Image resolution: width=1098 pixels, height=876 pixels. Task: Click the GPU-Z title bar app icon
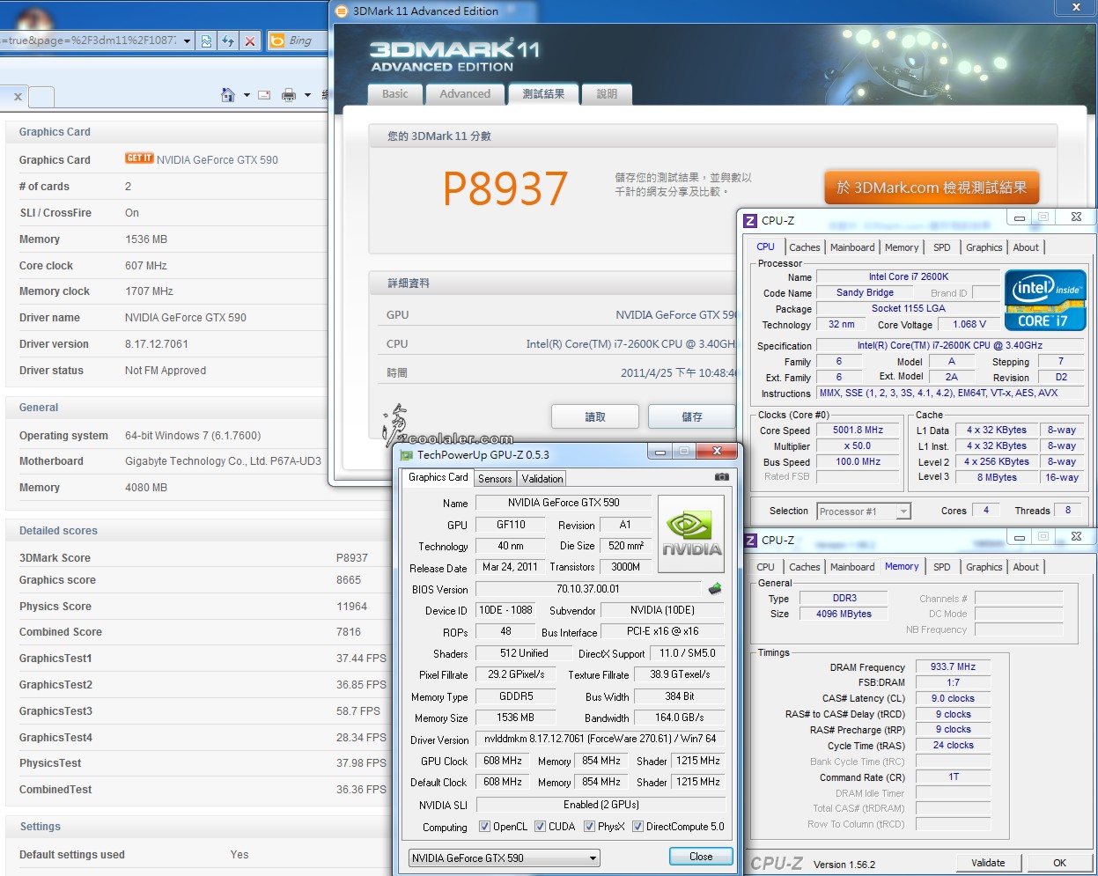406,454
